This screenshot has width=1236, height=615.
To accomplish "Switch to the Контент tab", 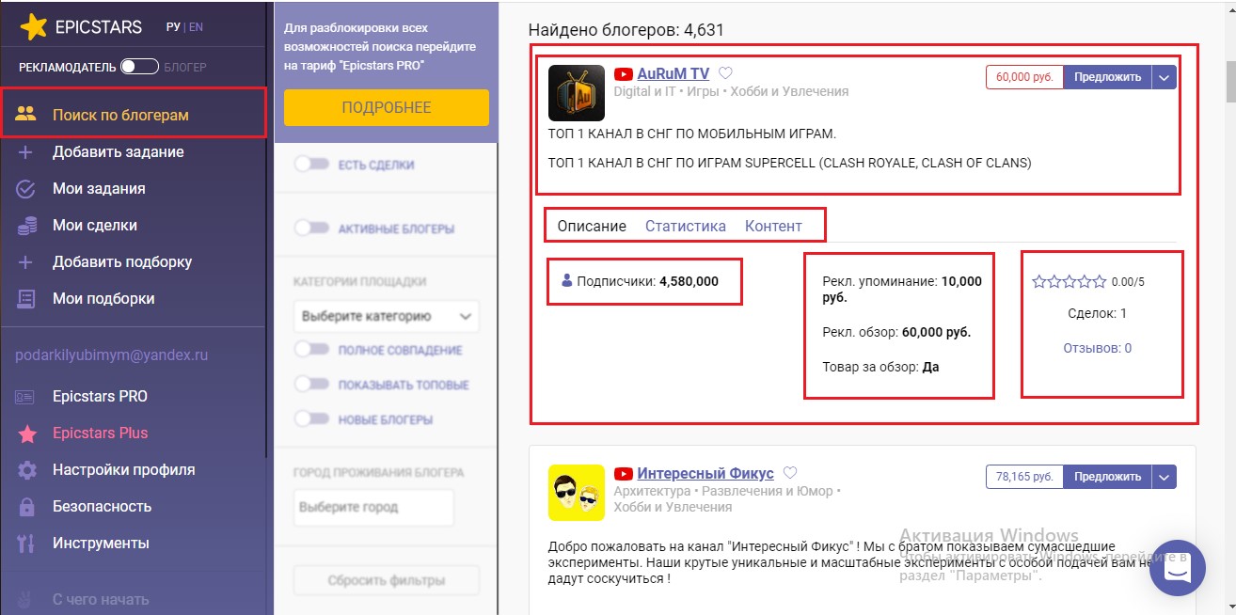I will 773,226.
